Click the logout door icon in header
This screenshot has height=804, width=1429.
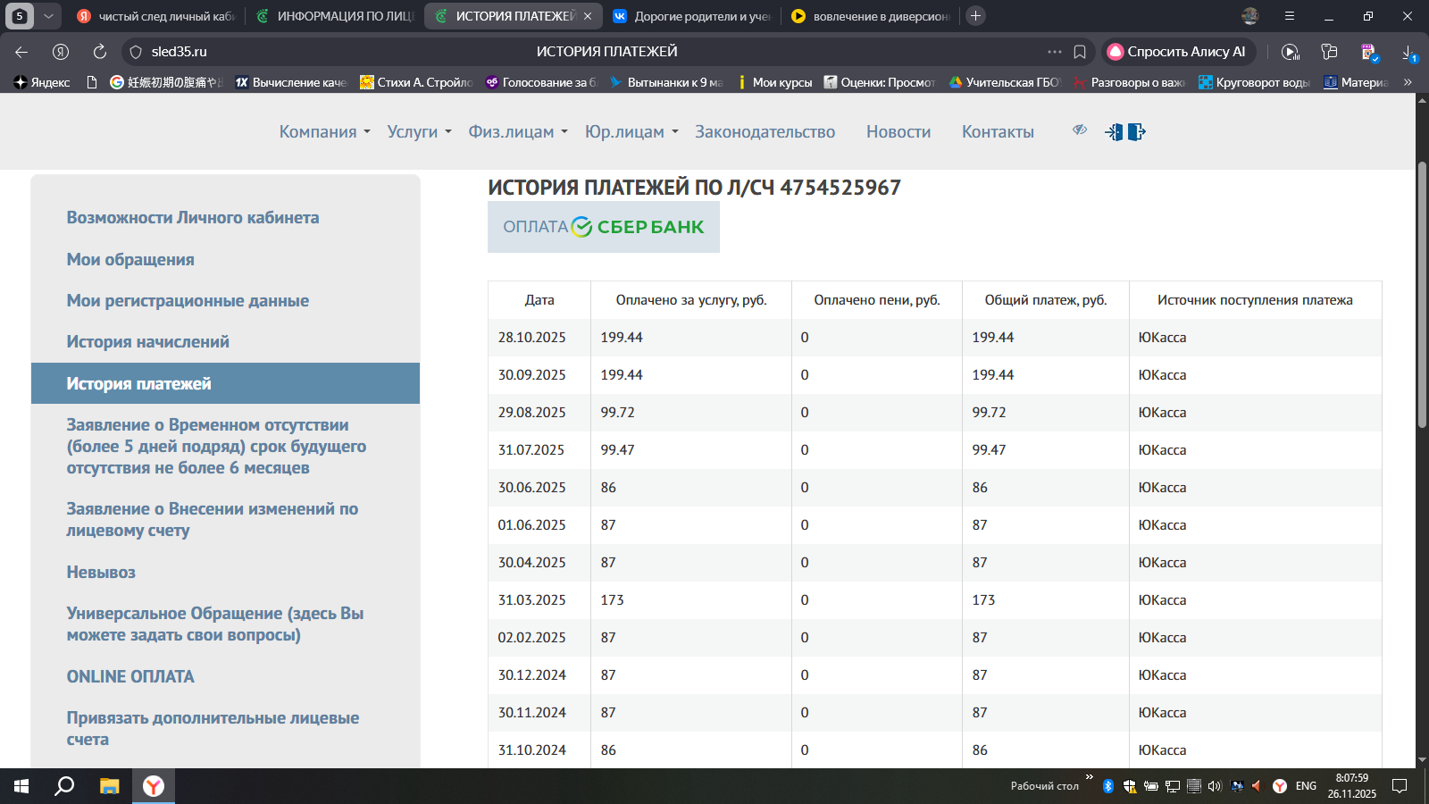pyautogui.click(x=1136, y=132)
